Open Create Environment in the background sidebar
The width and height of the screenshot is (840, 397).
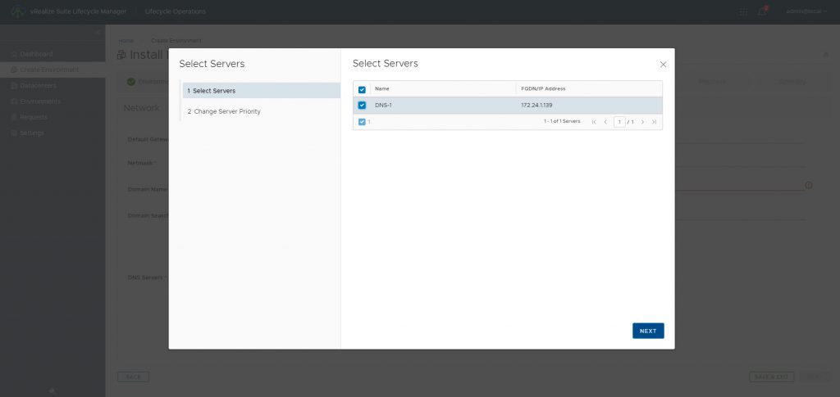[52, 70]
